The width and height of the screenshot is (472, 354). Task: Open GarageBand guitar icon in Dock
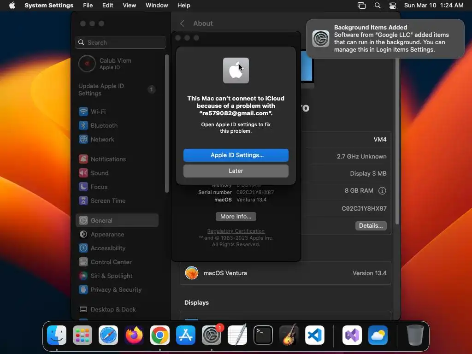(289, 335)
